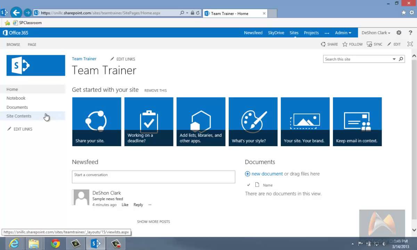Viewport: 417px width, 250px height.
Task: Show more posts in the Newsfeed
Action: [153, 222]
